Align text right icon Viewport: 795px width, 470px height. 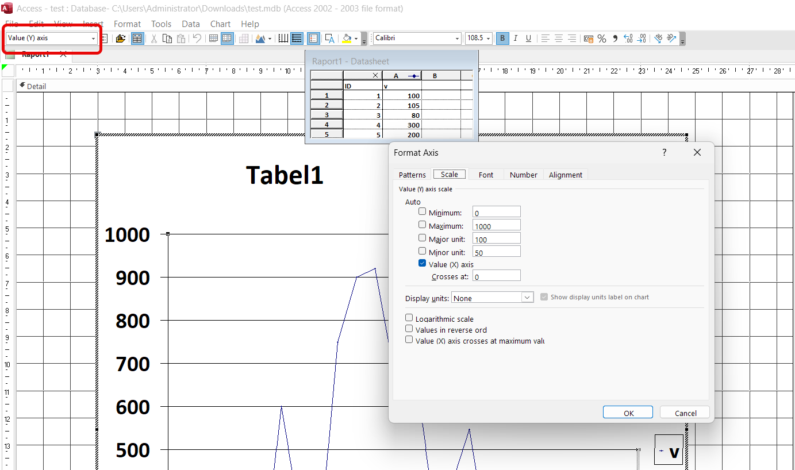(572, 38)
